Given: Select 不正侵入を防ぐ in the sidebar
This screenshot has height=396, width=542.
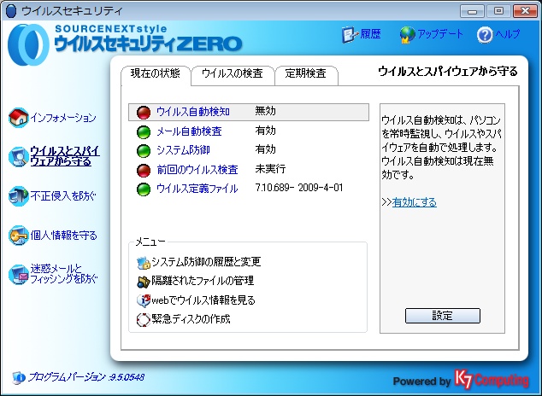Looking at the screenshot, I should coord(63,196).
